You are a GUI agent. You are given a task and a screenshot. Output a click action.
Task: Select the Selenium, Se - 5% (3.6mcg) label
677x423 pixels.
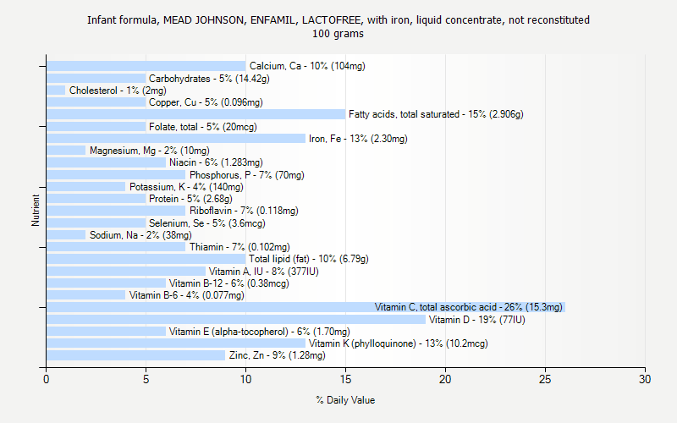point(206,223)
